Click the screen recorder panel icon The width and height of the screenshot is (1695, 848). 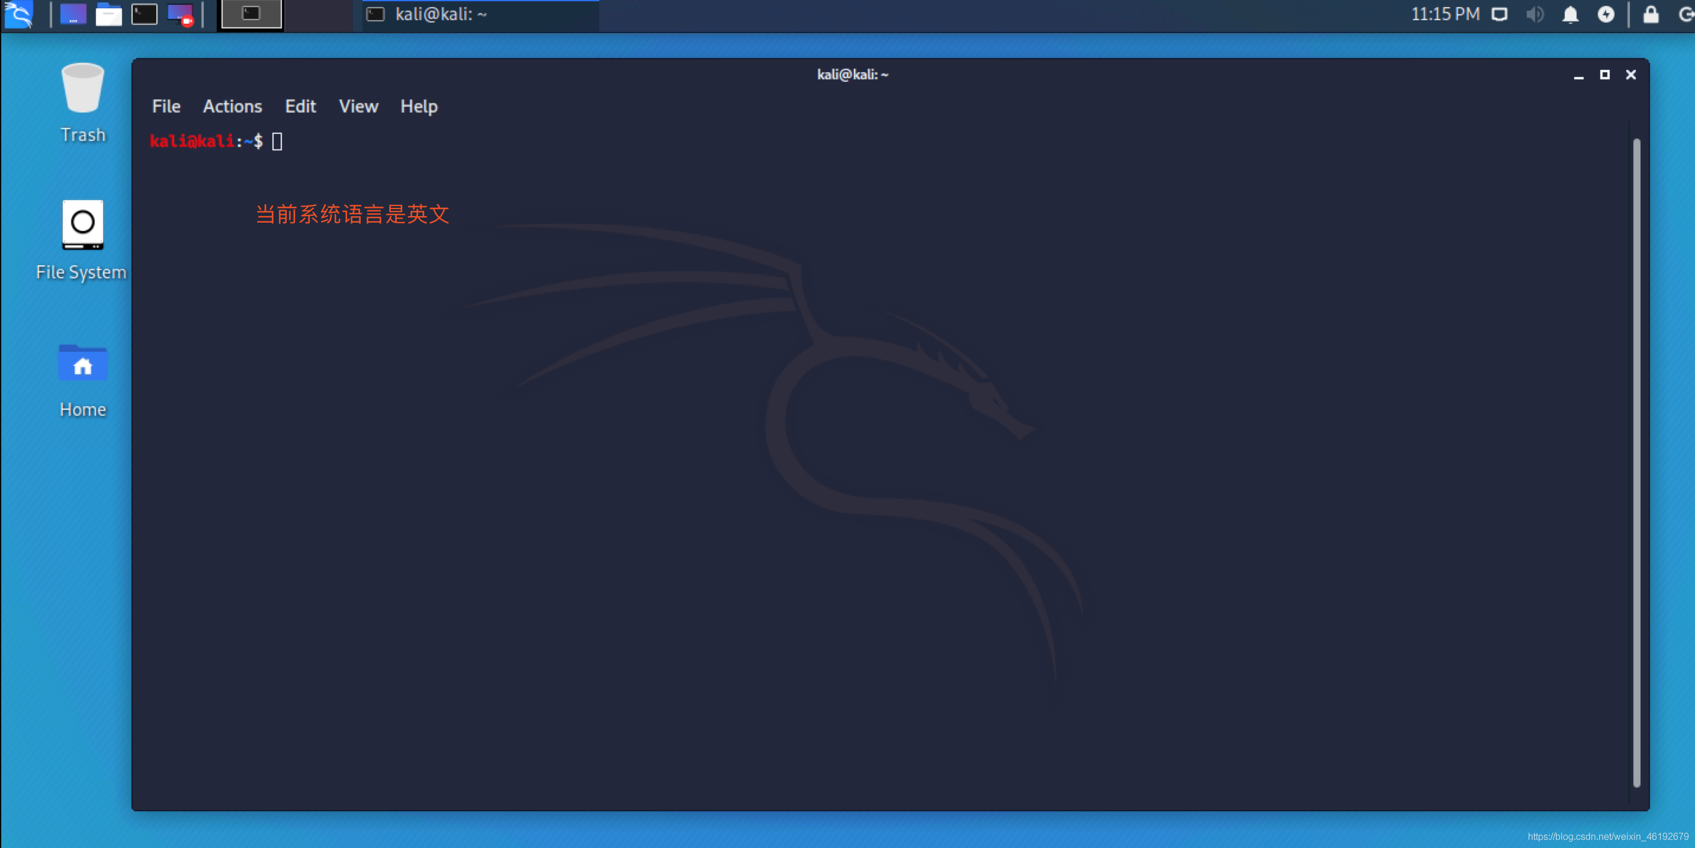click(x=179, y=14)
